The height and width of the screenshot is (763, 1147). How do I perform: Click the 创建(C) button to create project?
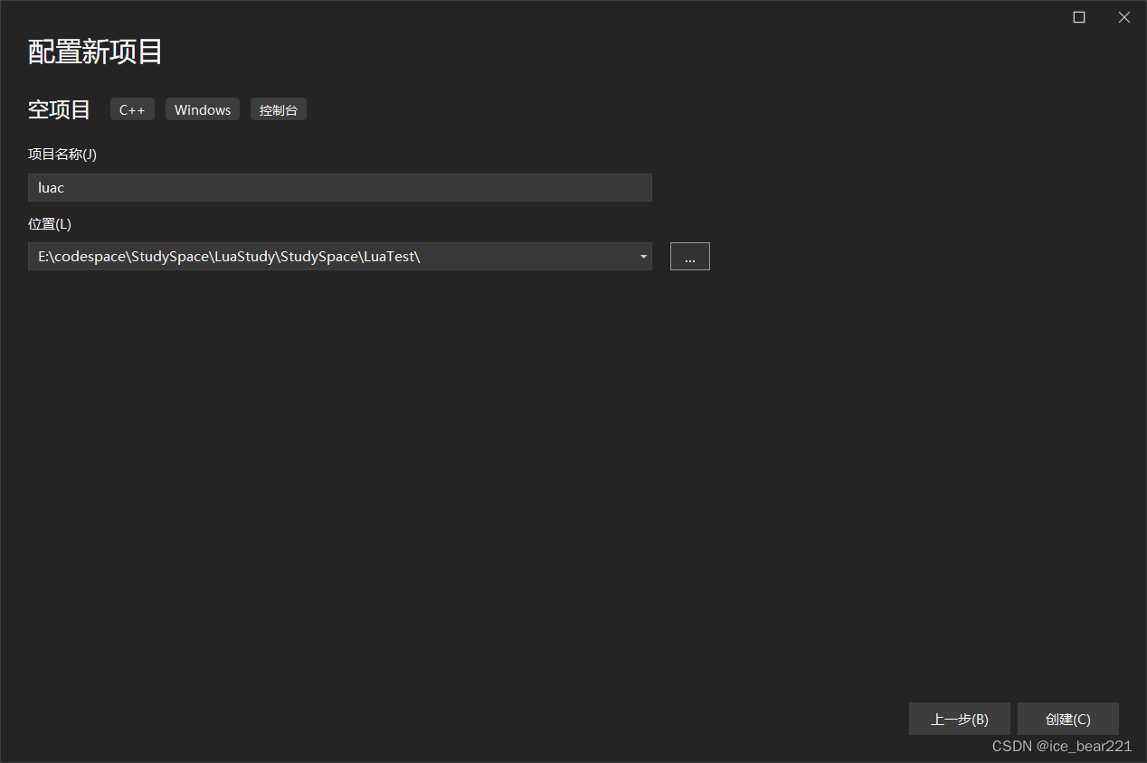point(1067,719)
